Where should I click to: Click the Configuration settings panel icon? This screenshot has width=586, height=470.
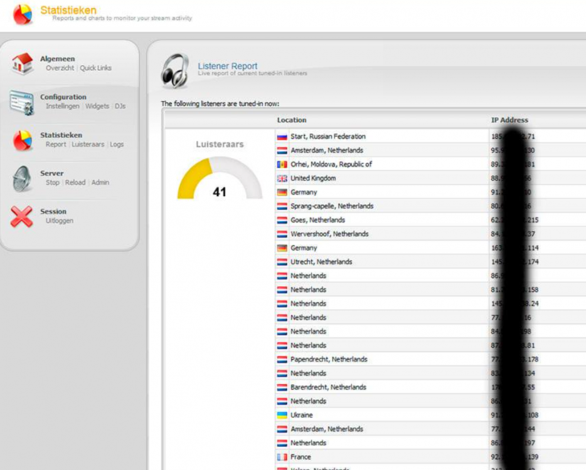(22, 102)
